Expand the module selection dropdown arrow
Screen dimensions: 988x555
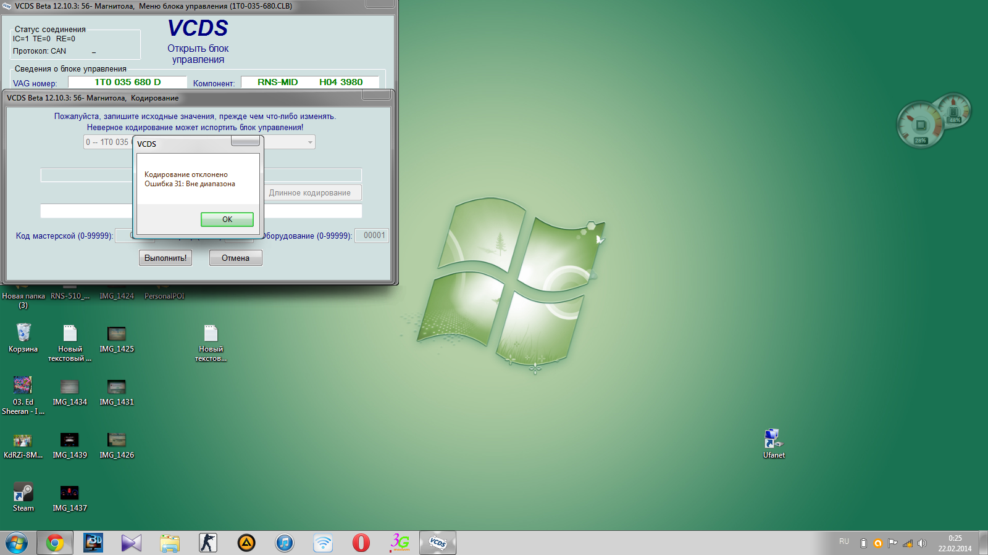(309, 142)
